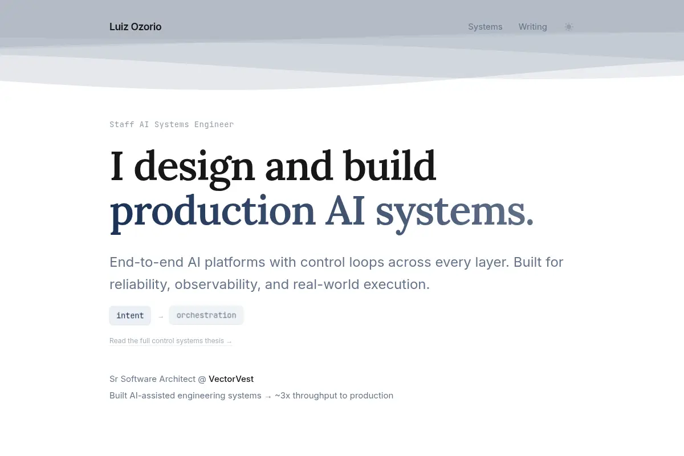This screenshot has width=684, height=456.
Task: Go to the Writing page
Action: click(x=532, y=27)
